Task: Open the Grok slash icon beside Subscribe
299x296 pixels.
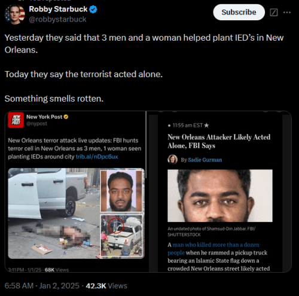Action: click(273, 13)
